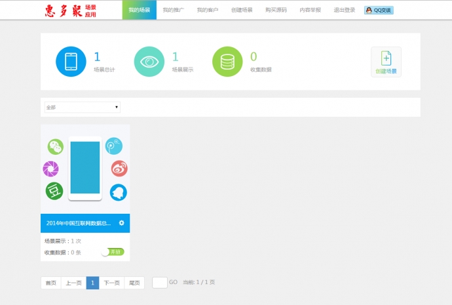Click 上一页 previous page button
The image size is (452, 305).
74,283
